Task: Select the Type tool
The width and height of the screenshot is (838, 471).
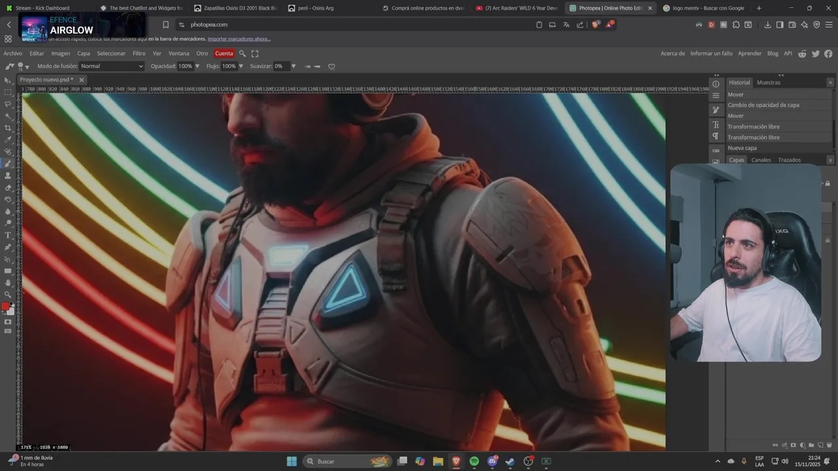Action: 8,235
